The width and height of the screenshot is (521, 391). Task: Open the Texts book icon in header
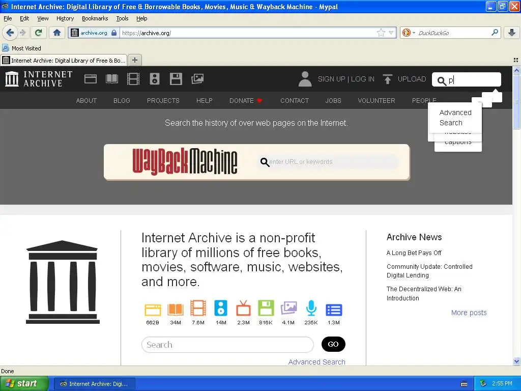click(112, 79)
